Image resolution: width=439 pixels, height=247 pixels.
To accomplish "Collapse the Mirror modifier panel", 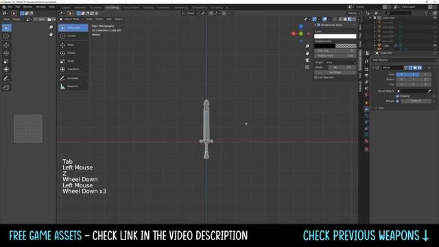I will click(373, 68).
